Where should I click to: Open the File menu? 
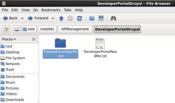pos(5,10)
